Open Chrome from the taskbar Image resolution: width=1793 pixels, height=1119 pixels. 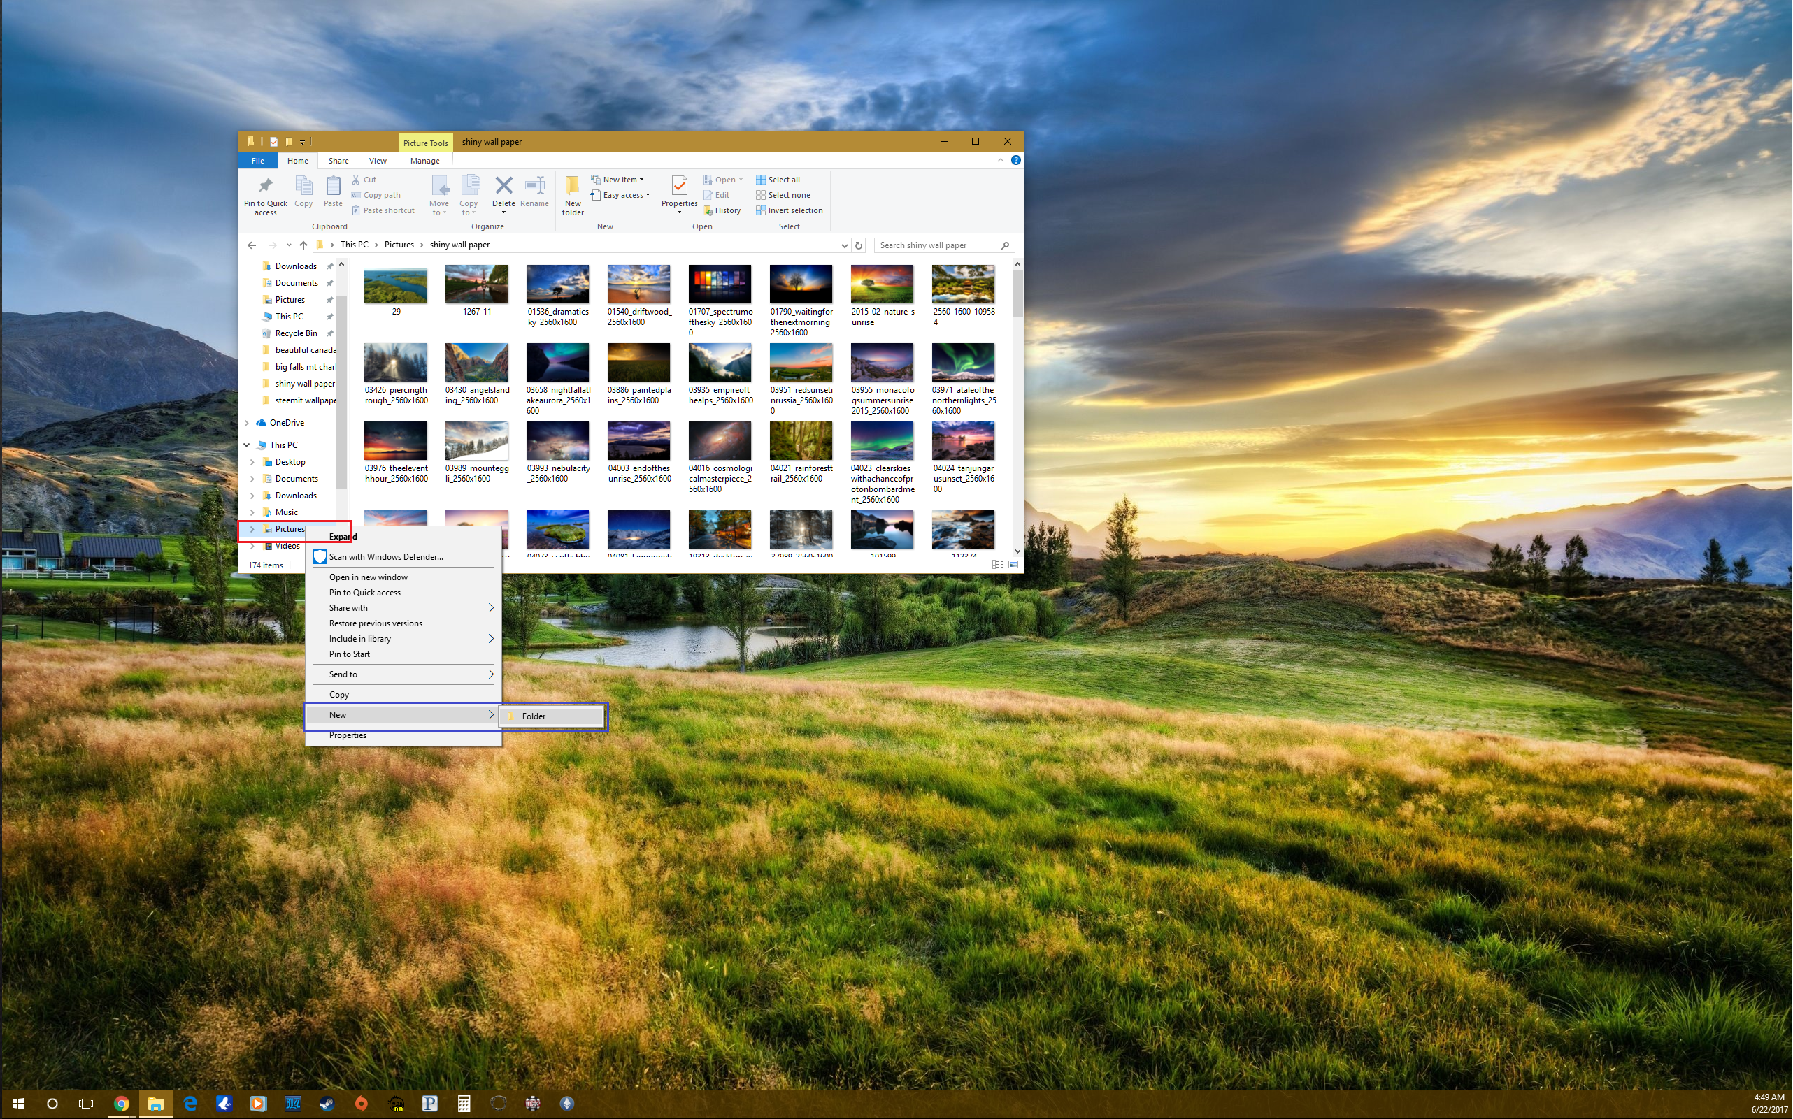122,1104
